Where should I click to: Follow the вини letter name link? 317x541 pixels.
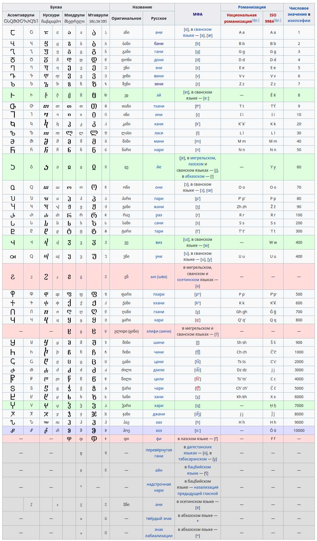tap(159, 76)
